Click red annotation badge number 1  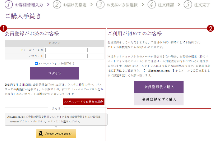[x=3, y=28]
